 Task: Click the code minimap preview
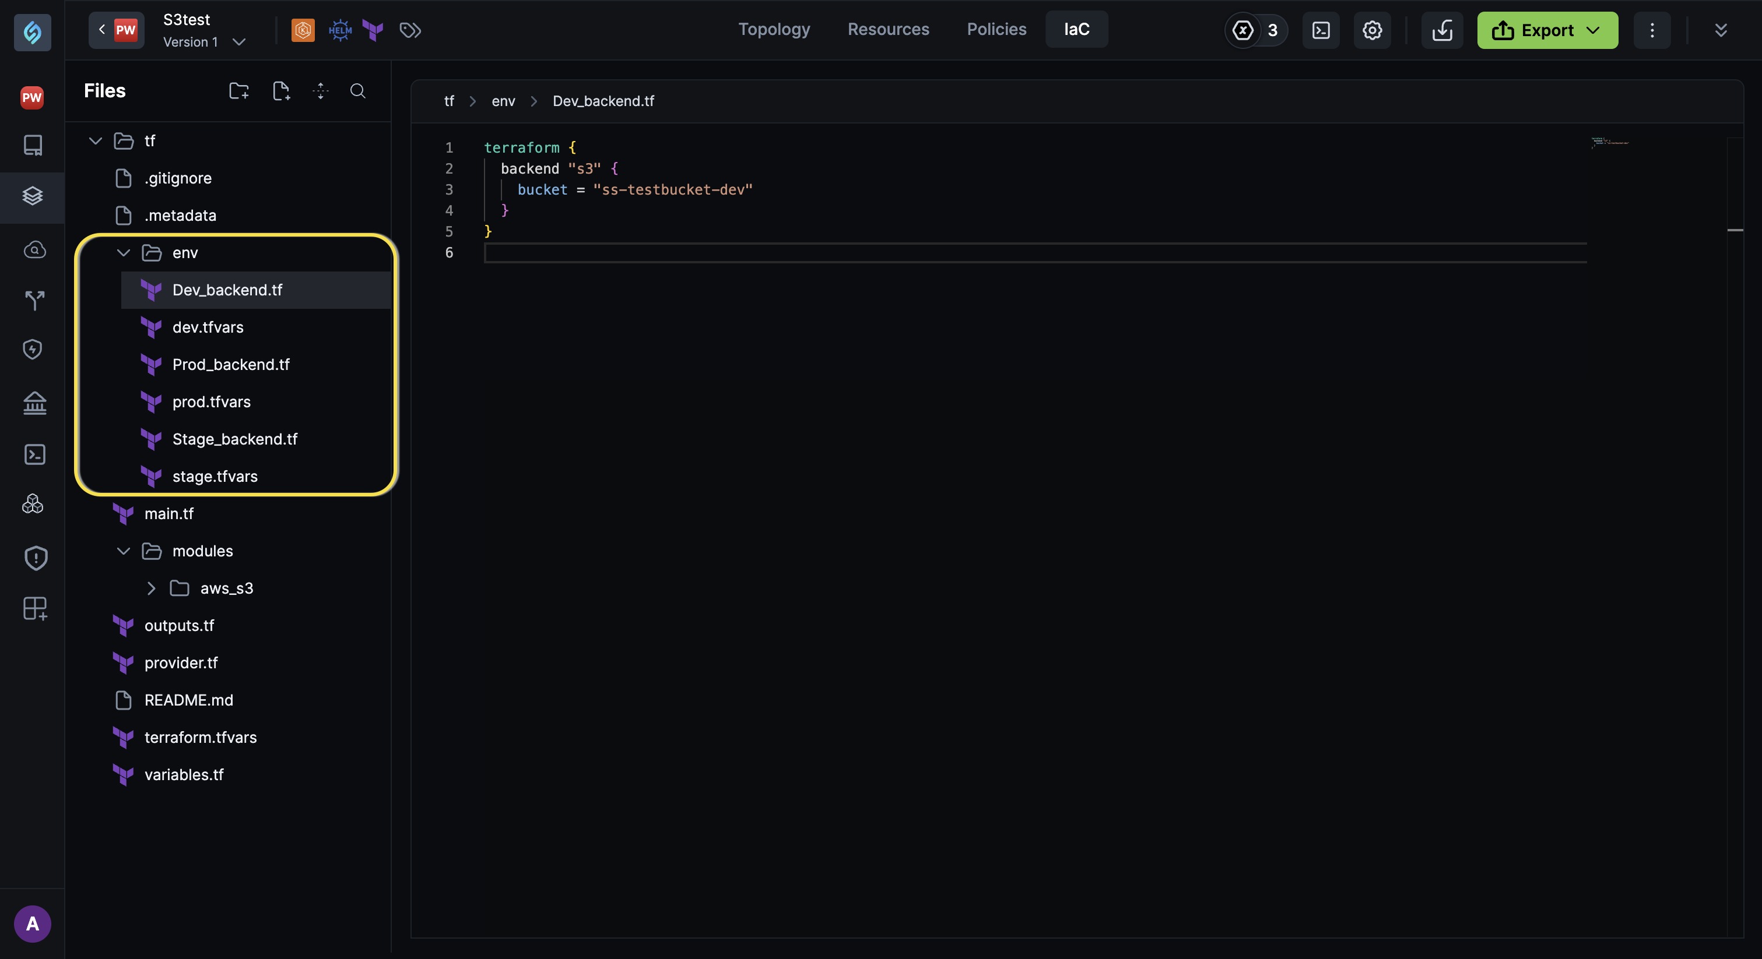[x=1609, y=142]
